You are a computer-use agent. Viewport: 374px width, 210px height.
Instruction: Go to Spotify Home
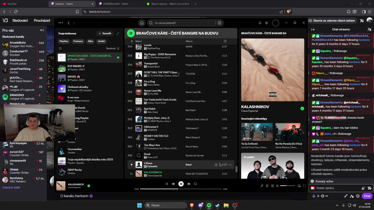coord(142,23)
